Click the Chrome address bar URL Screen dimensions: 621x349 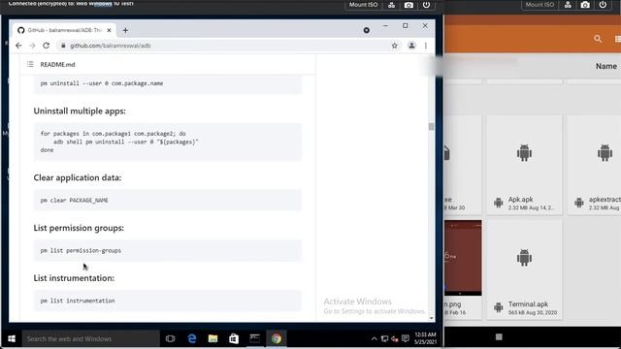[x=110, y=46]
